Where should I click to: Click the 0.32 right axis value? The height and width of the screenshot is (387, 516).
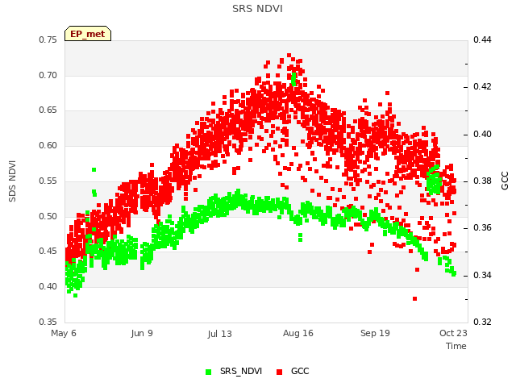[x=482, y=322]
